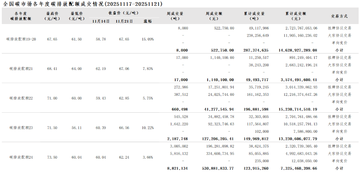
Task: Click the 碳排放配额19-20 row label
Action: [x=21, y=39]
